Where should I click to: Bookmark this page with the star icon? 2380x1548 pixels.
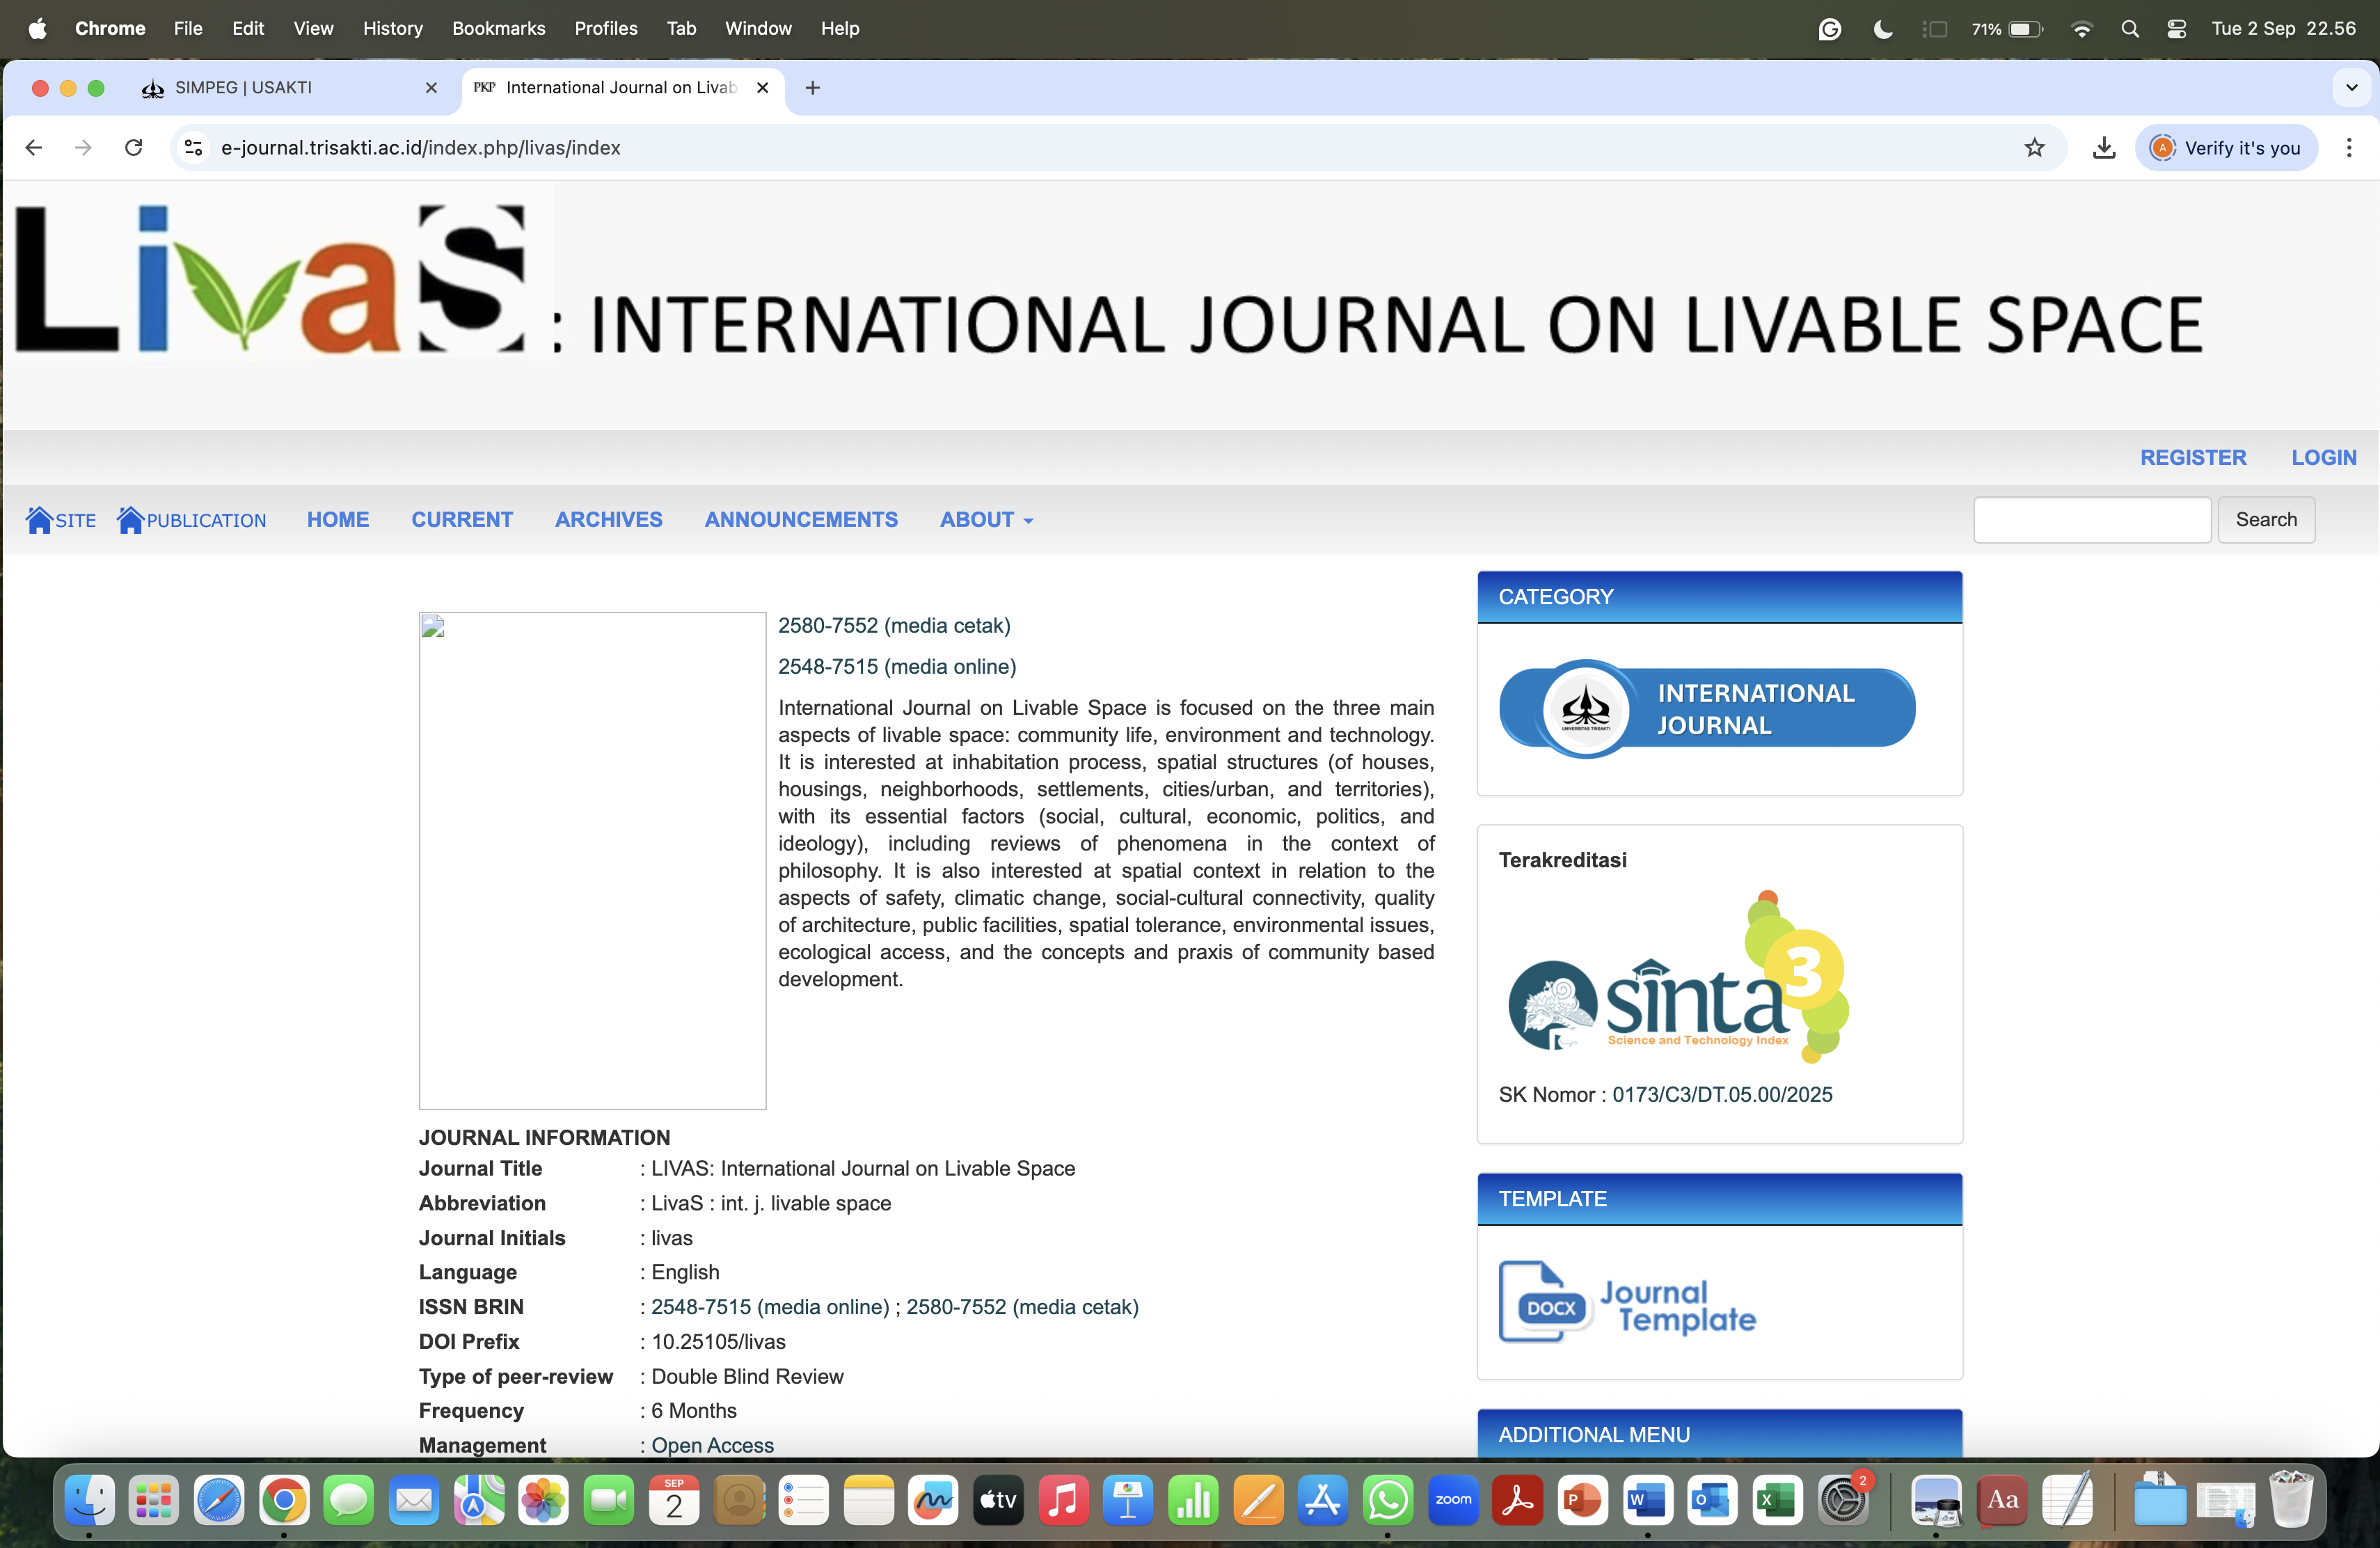[x=2034, y=148]
